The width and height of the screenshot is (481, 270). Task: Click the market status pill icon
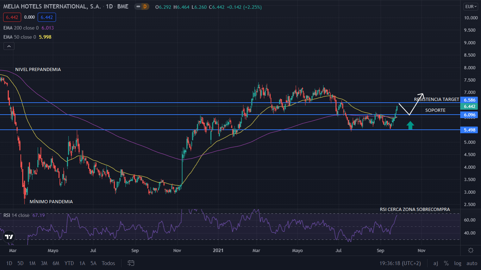point(137,7)
